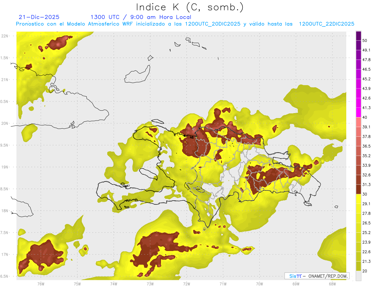Click the "Pronostico con el Modelo Atmosferico WRF" line
This screenshot has height=288, width=373.
click(185, 24)
